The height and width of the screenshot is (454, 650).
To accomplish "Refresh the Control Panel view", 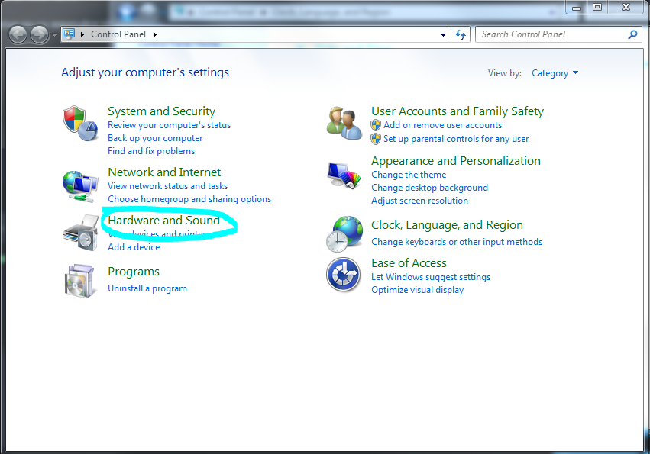I will pos(461,34).
